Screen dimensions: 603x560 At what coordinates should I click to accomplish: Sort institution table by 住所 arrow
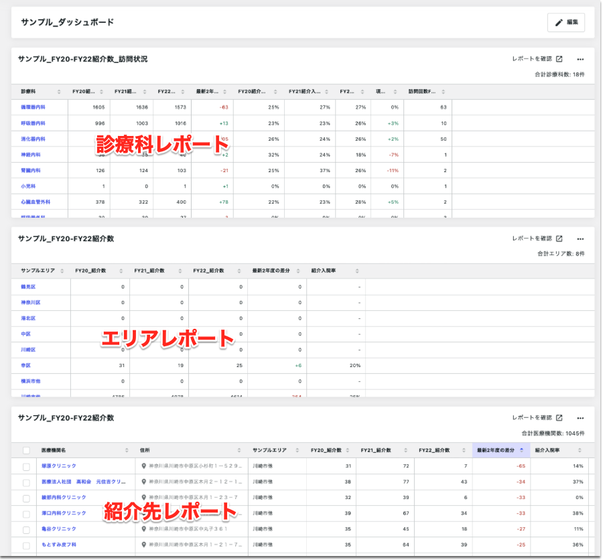coord(239,450)
